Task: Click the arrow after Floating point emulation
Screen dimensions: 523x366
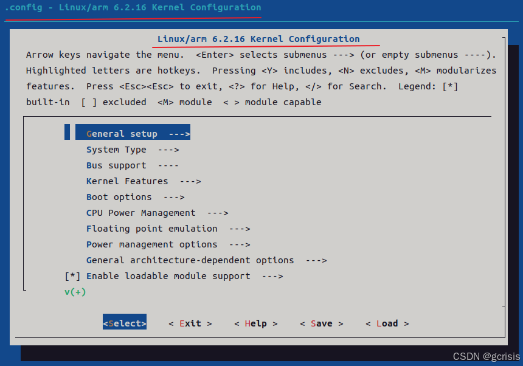Action: (x=240, y=229)
